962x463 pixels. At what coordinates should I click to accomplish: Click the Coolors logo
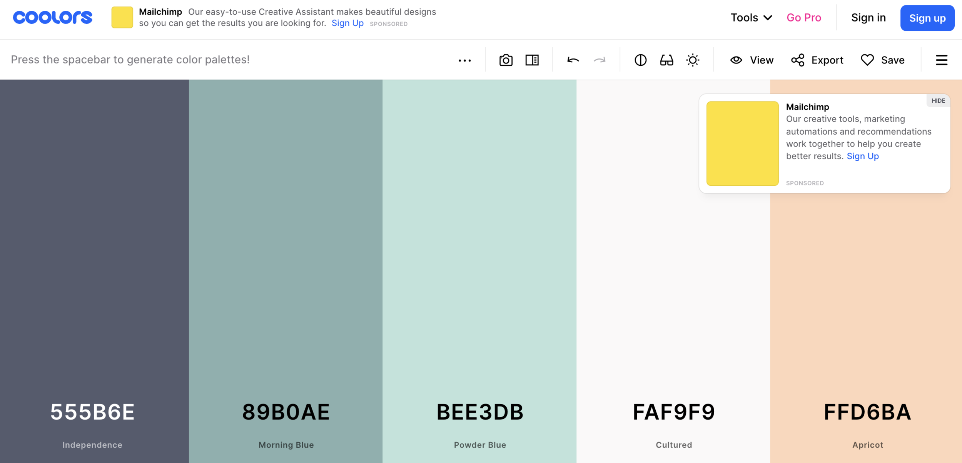(53, 18)
